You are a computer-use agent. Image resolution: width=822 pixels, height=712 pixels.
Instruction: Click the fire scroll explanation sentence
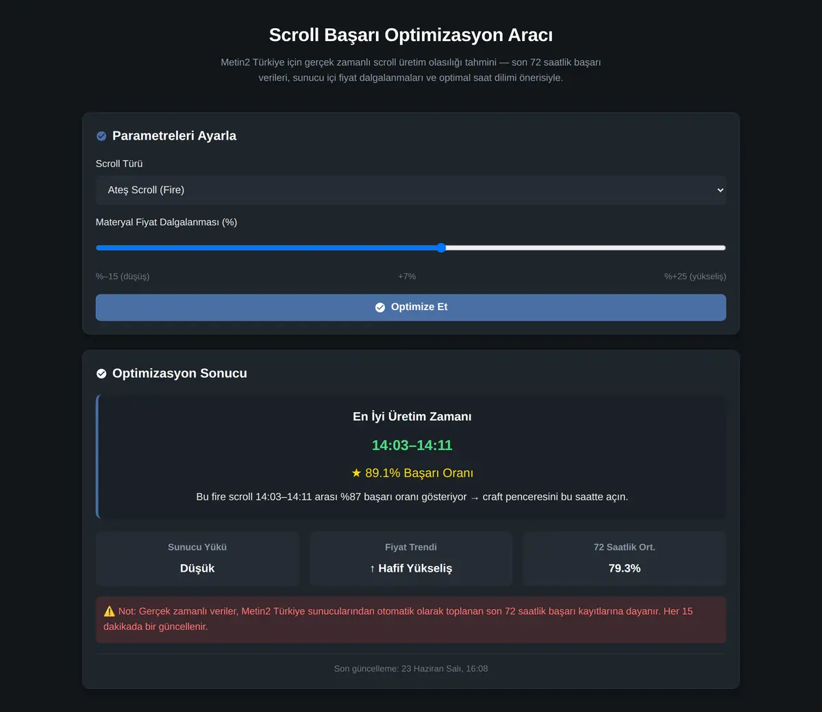(412, 496)
